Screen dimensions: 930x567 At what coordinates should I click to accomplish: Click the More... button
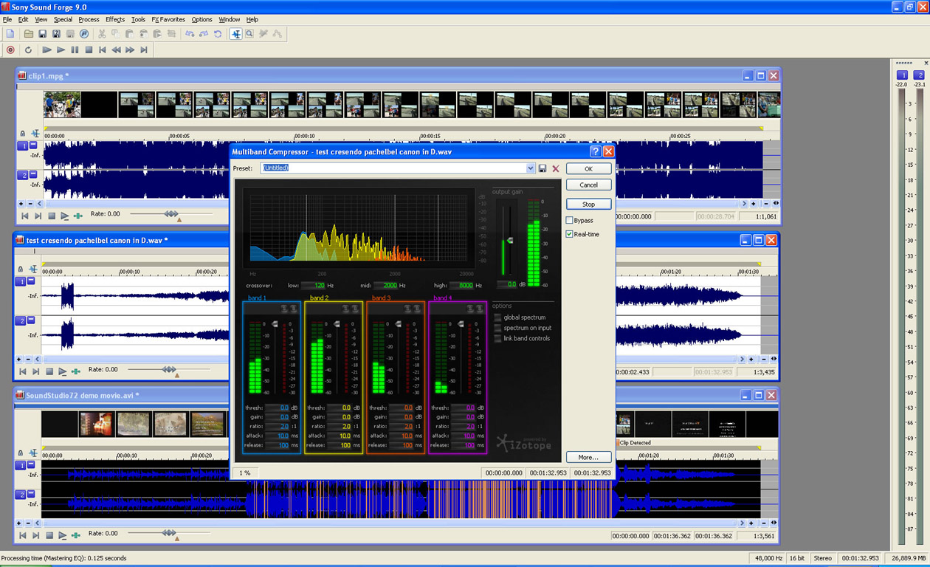[588, 457]
